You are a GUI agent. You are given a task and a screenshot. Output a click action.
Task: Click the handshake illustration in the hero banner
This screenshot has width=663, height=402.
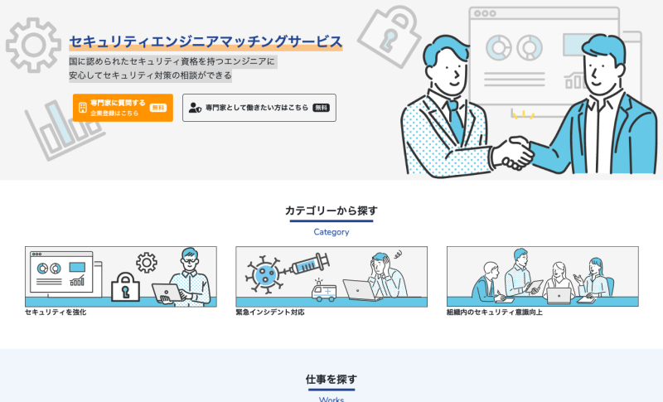pyautogui.click(x=513, y=153)
